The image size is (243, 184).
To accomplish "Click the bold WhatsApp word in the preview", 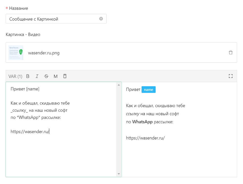I will click(142, 122).
